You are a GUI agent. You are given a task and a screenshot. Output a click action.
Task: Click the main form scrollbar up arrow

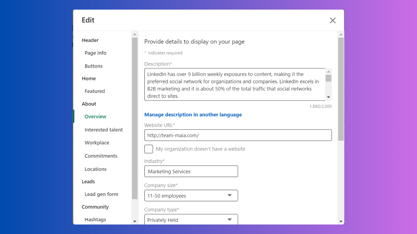coord(341,34)
